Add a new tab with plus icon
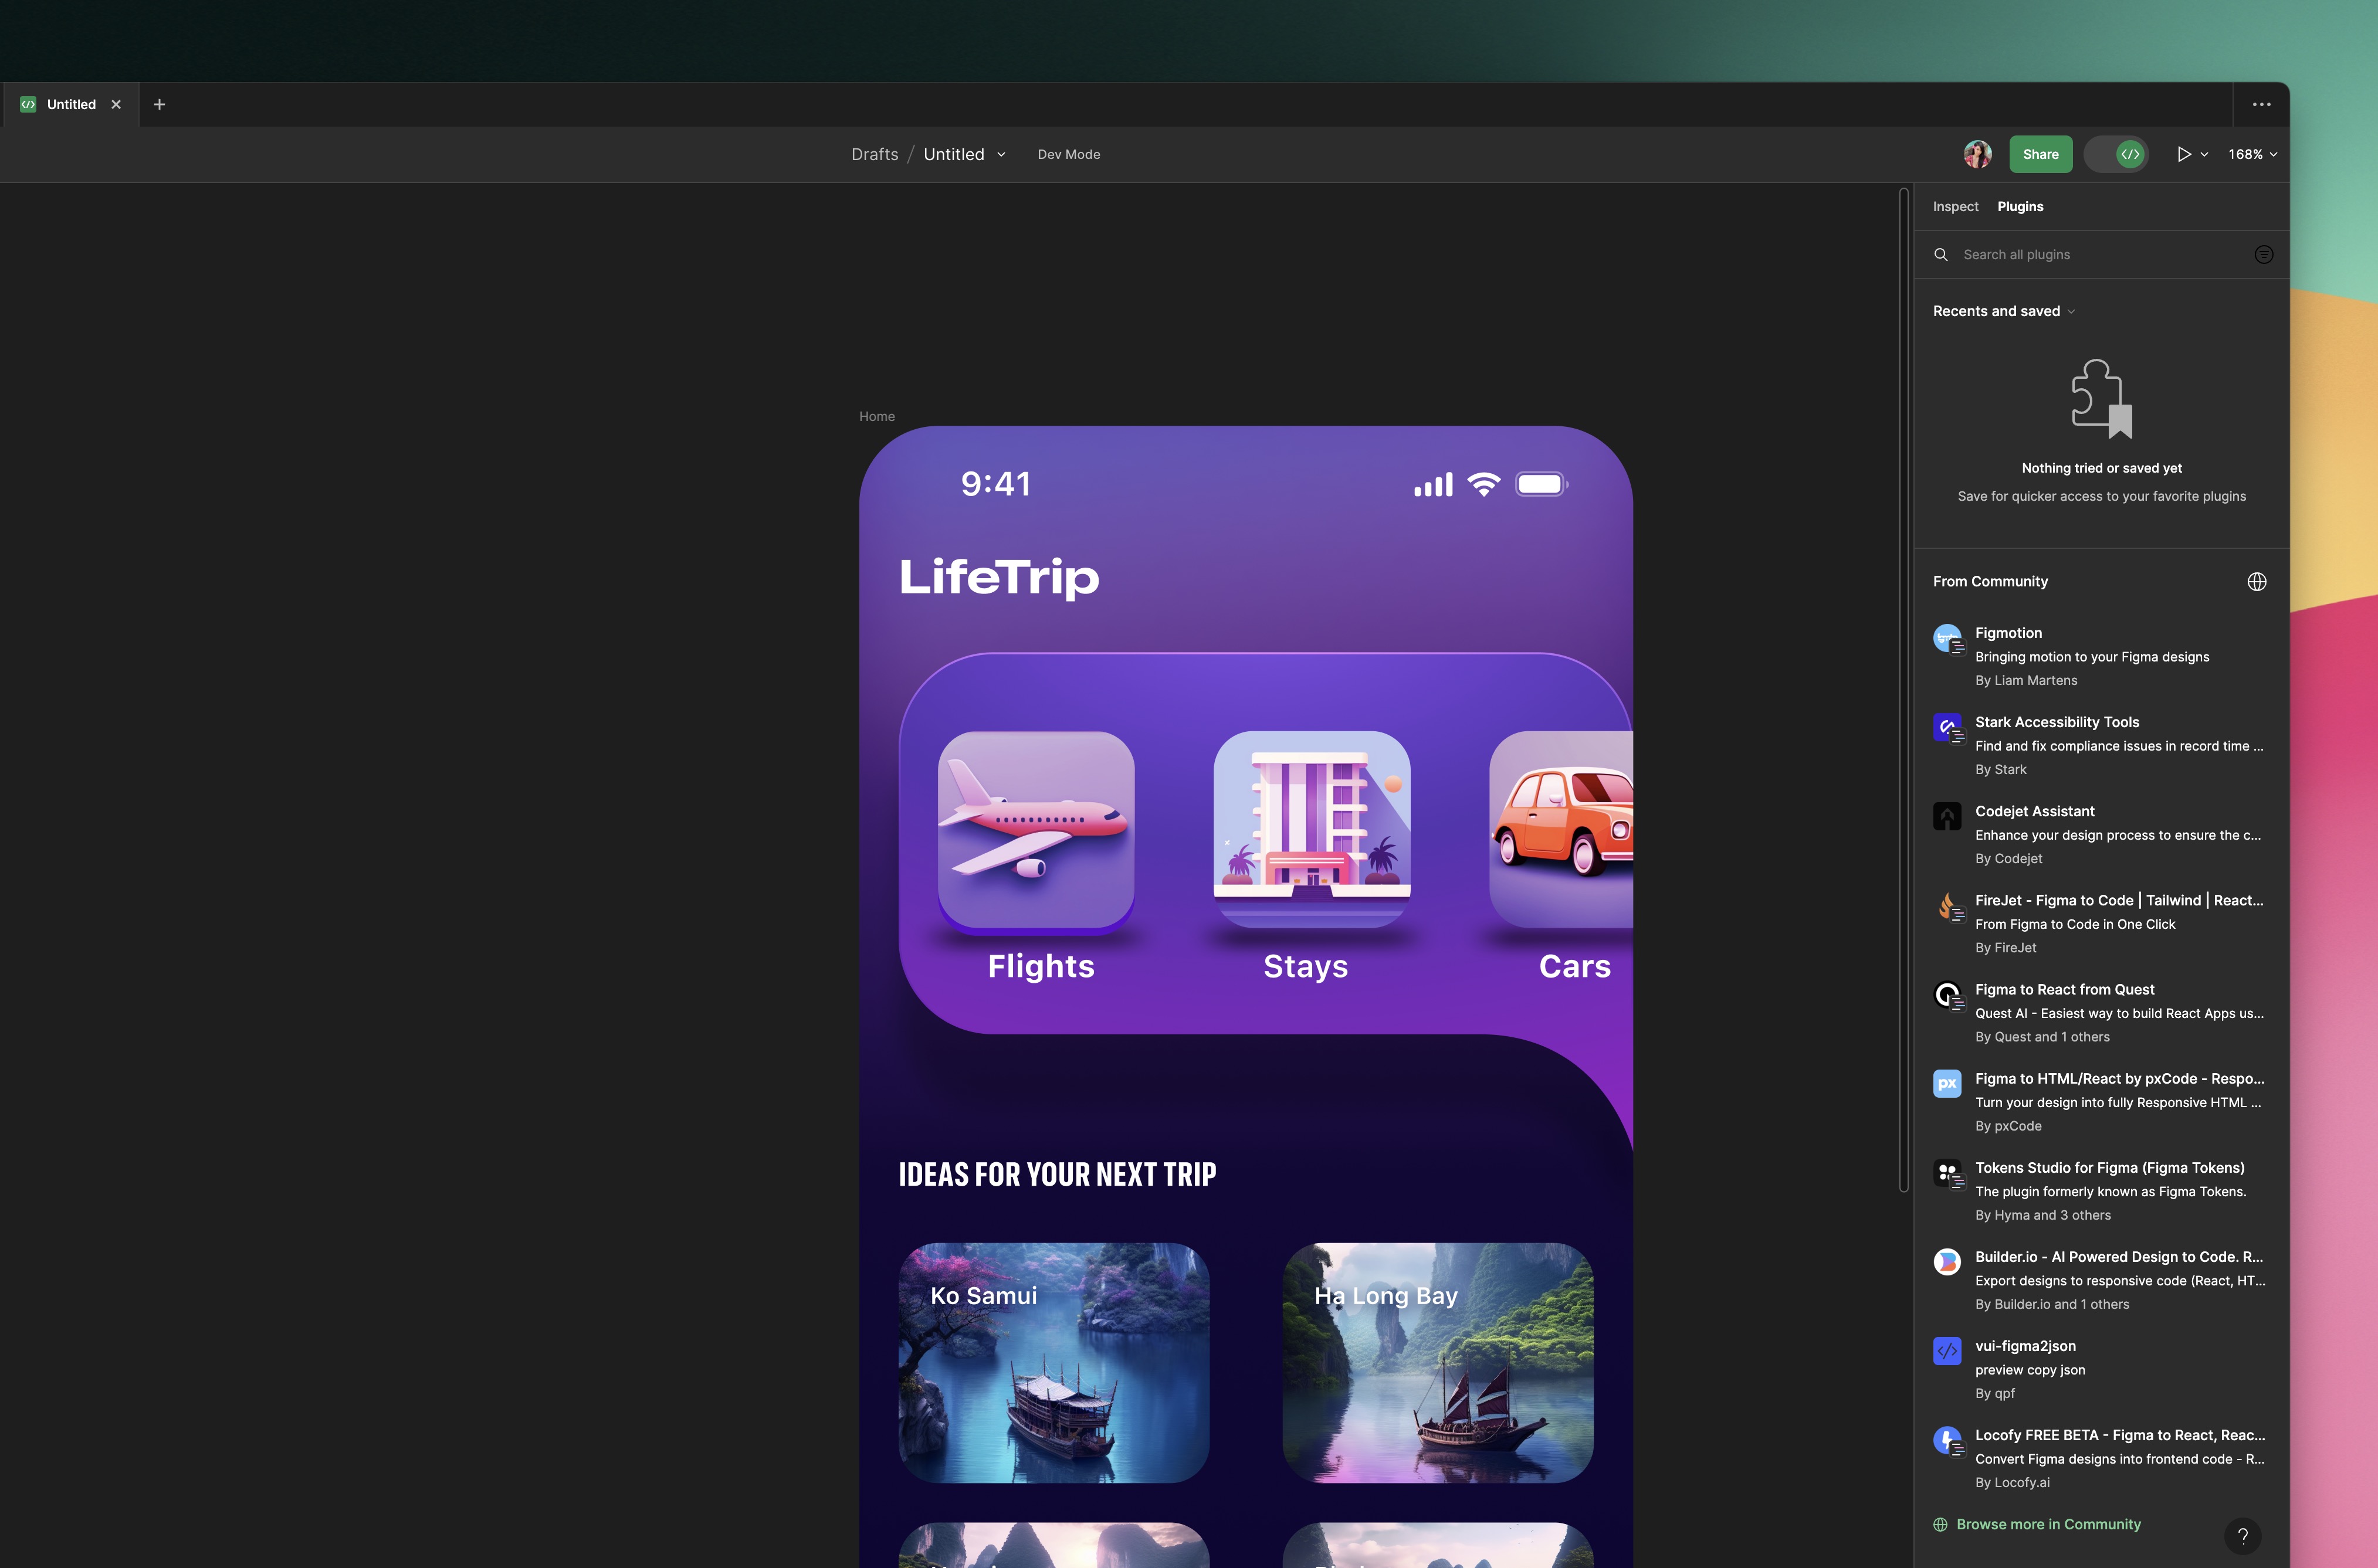The width and height of the screenshot is (2378, 1568). [x=159, y=104]
